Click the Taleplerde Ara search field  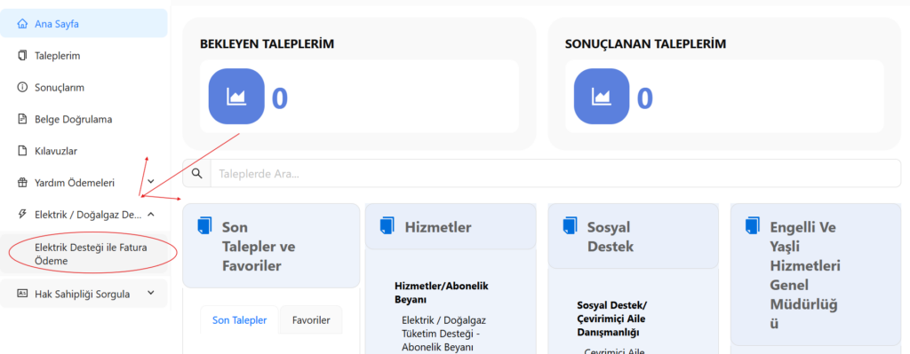555,173
